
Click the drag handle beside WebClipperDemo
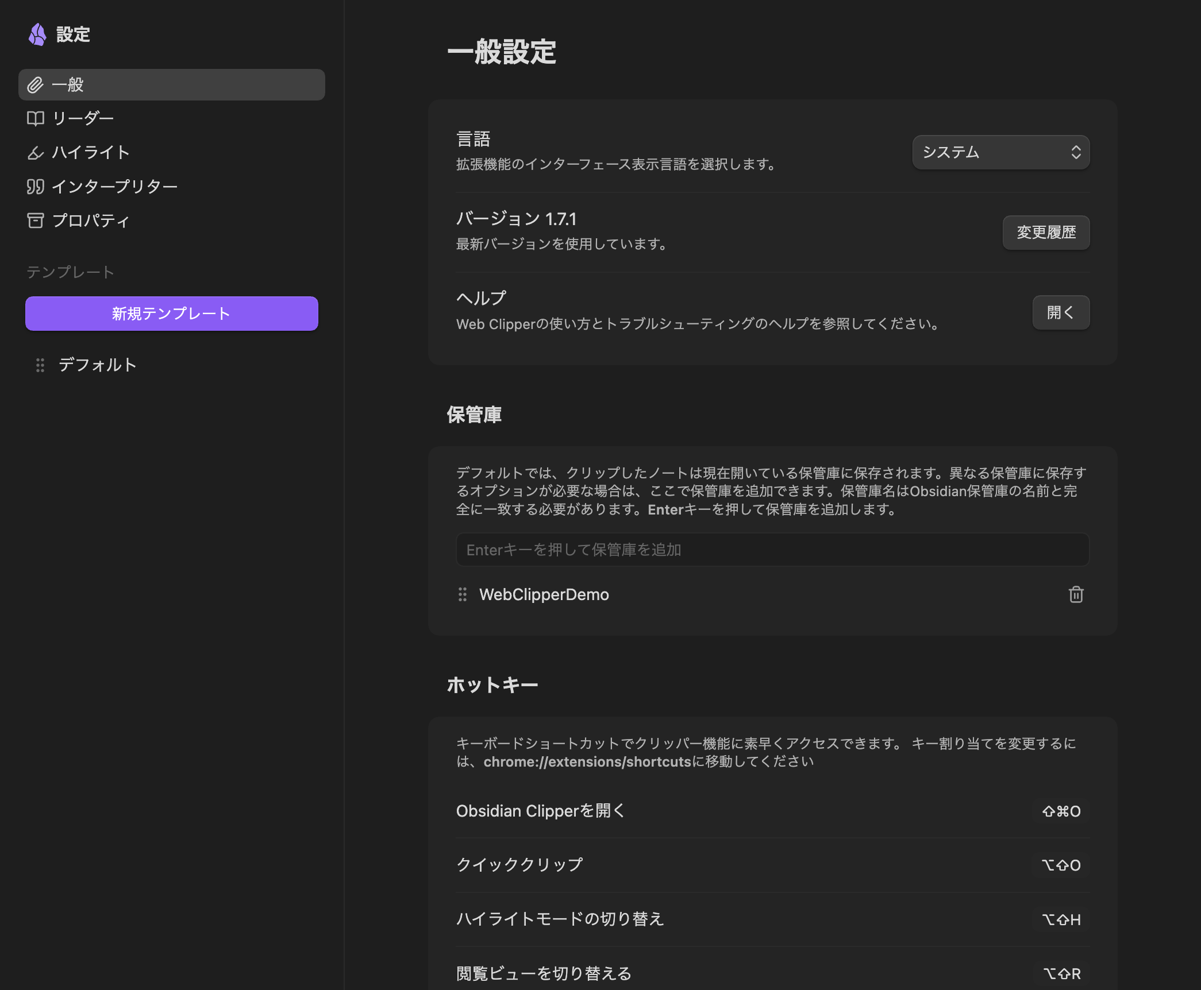463,594
